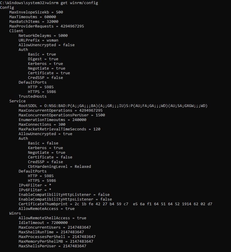Click the MaxShellsPerUser line
This screenshot has height=252, width=231.
pyautogui.click(x=52, y=246)
